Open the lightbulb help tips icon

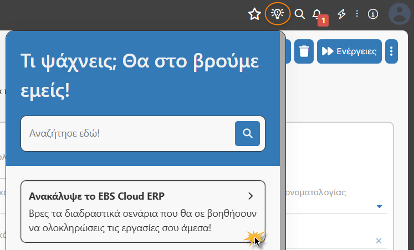click(x=278, y=14)
